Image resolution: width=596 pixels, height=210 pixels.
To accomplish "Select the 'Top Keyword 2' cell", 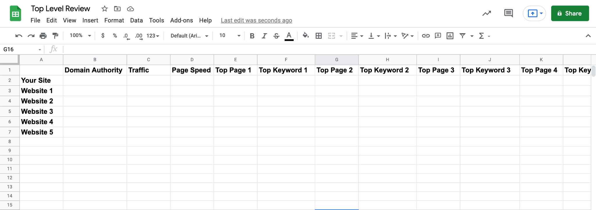I will [388, 70].
